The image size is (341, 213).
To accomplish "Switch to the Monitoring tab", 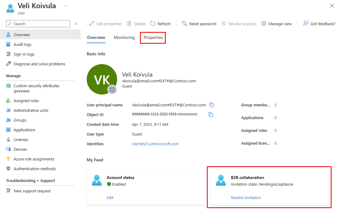I will click(124, 37).
